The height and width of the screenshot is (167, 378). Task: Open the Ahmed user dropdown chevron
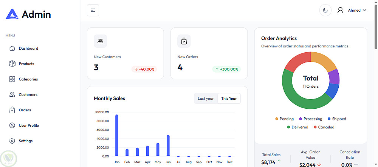[x=364, y=11]
